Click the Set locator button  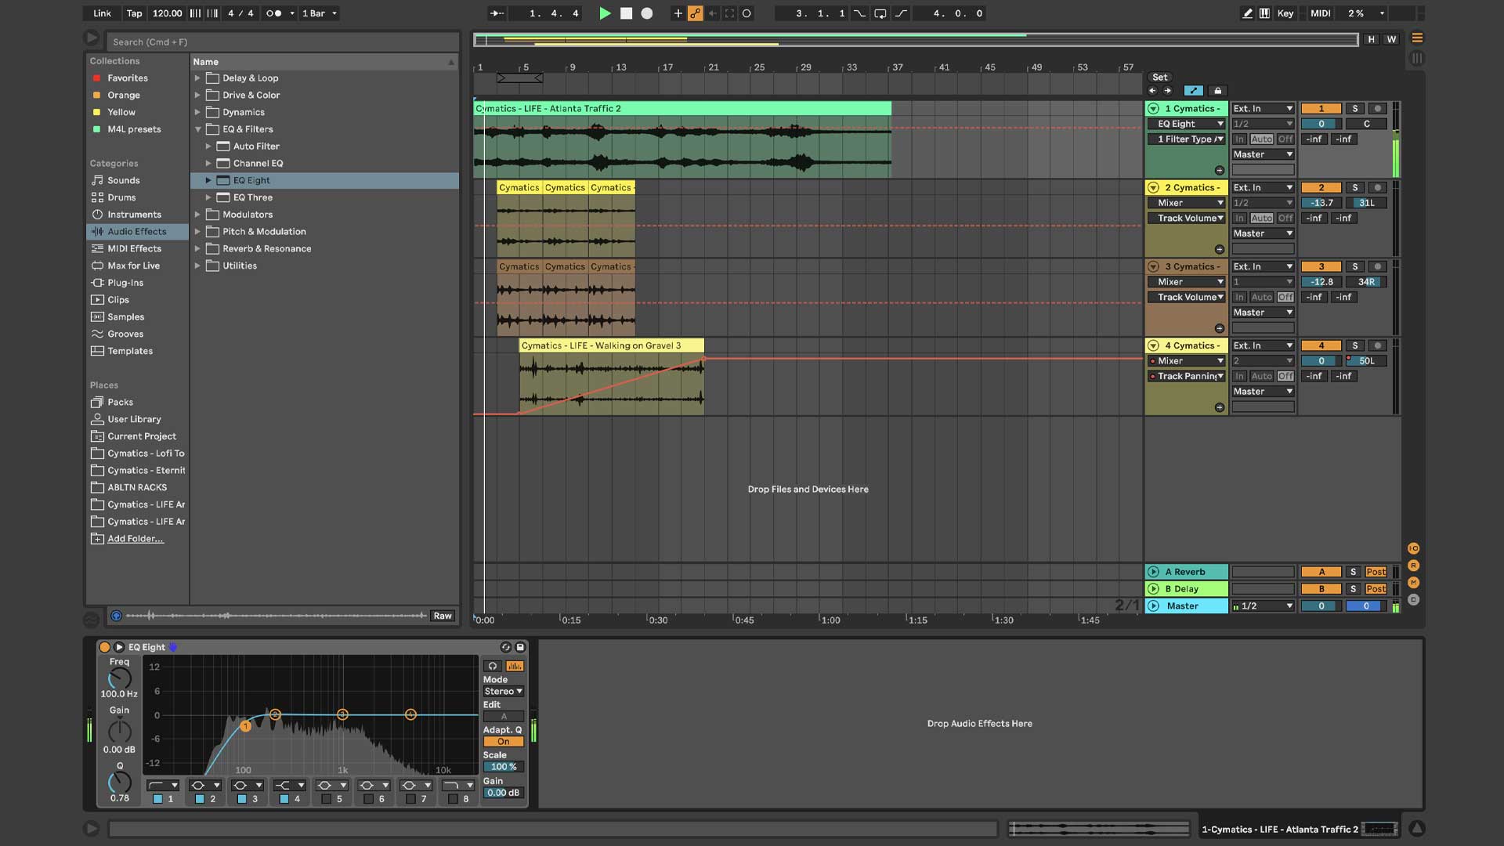tap(1160, 78)
